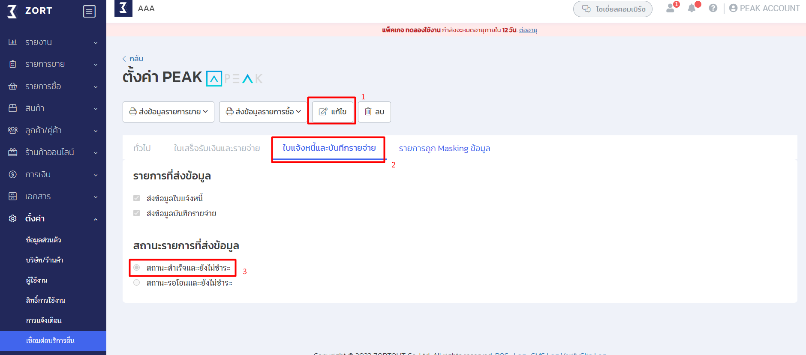Go back using the กลับ link

click(x=133, y=59)
